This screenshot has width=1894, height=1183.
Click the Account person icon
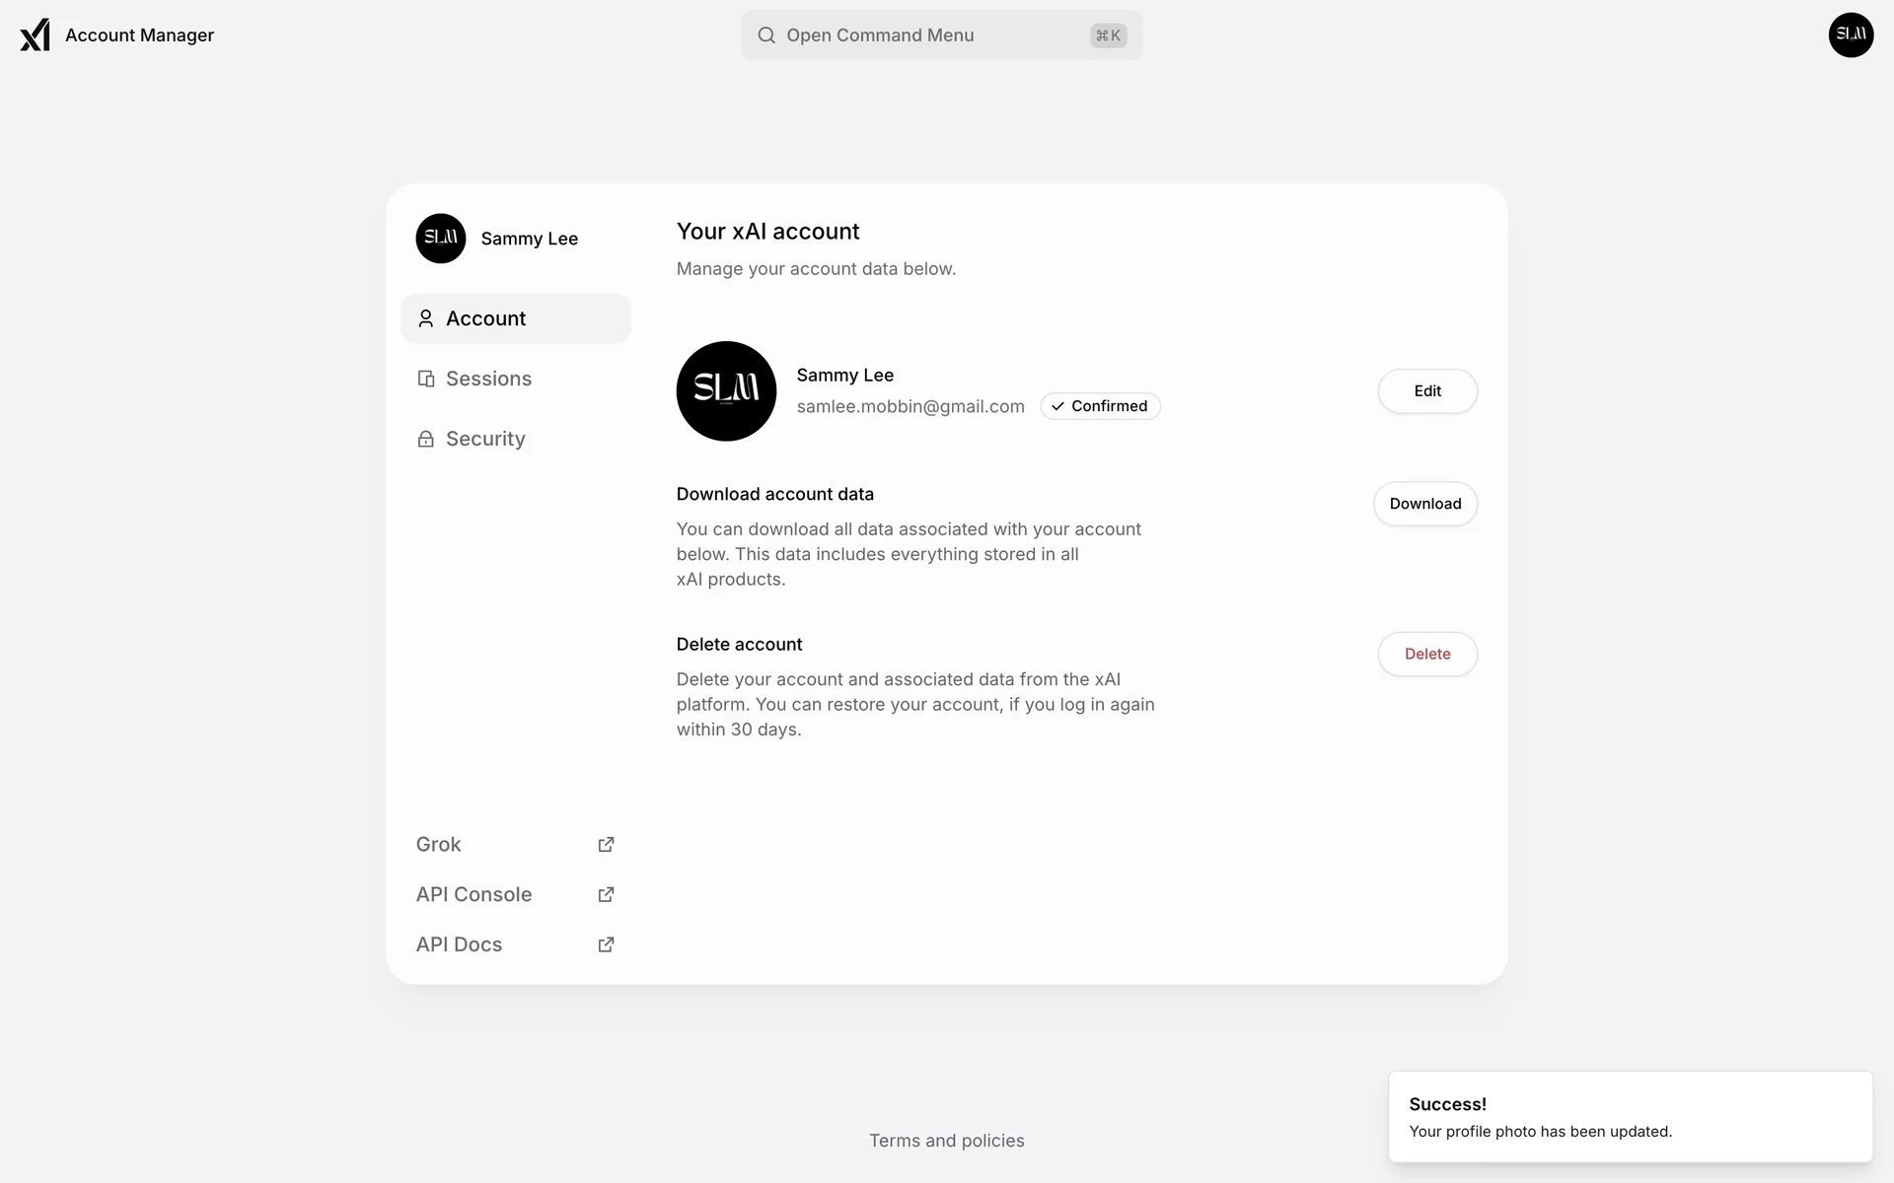(x=426, y=319)
